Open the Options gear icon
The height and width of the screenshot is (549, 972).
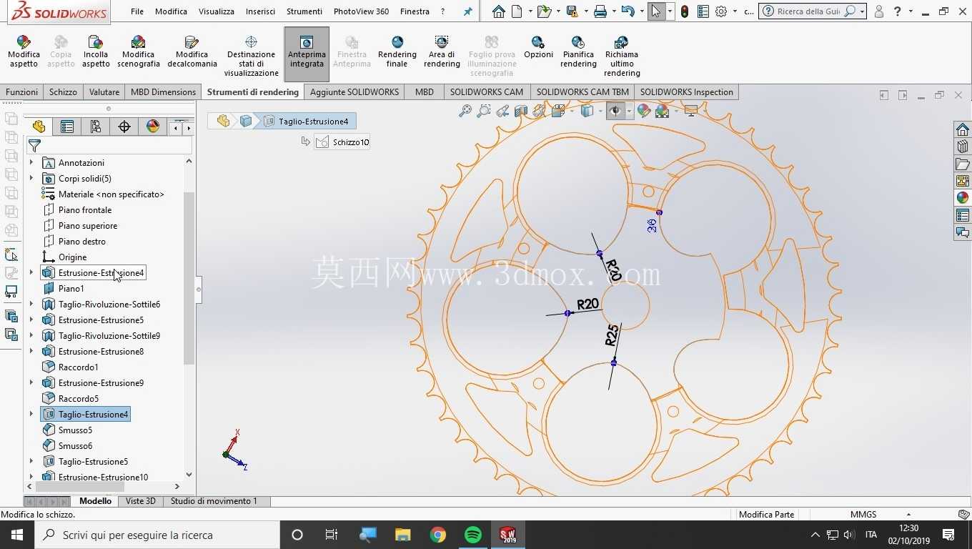(721, 11)
